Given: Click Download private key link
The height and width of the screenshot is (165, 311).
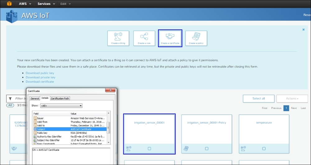Looking at the screenshot, I should pos(40,77).
